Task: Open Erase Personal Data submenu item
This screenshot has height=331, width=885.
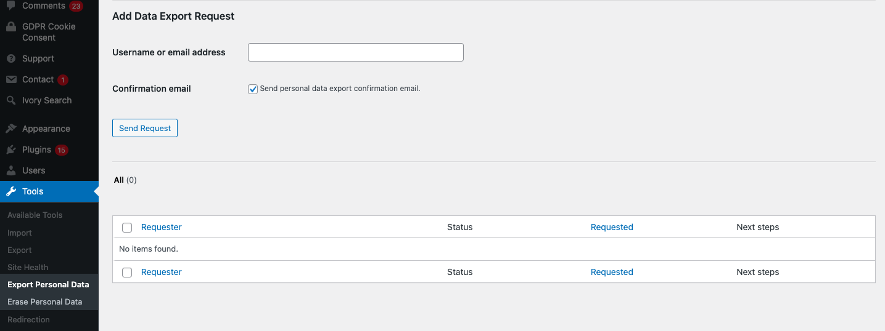Action: pyautogui.click(x=44, y=301)
